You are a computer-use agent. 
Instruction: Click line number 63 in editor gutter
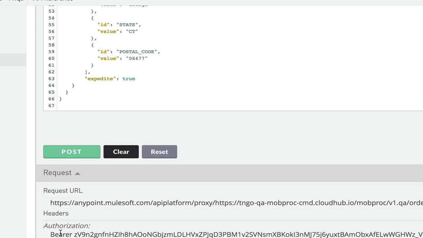click(x=51, y=79)
